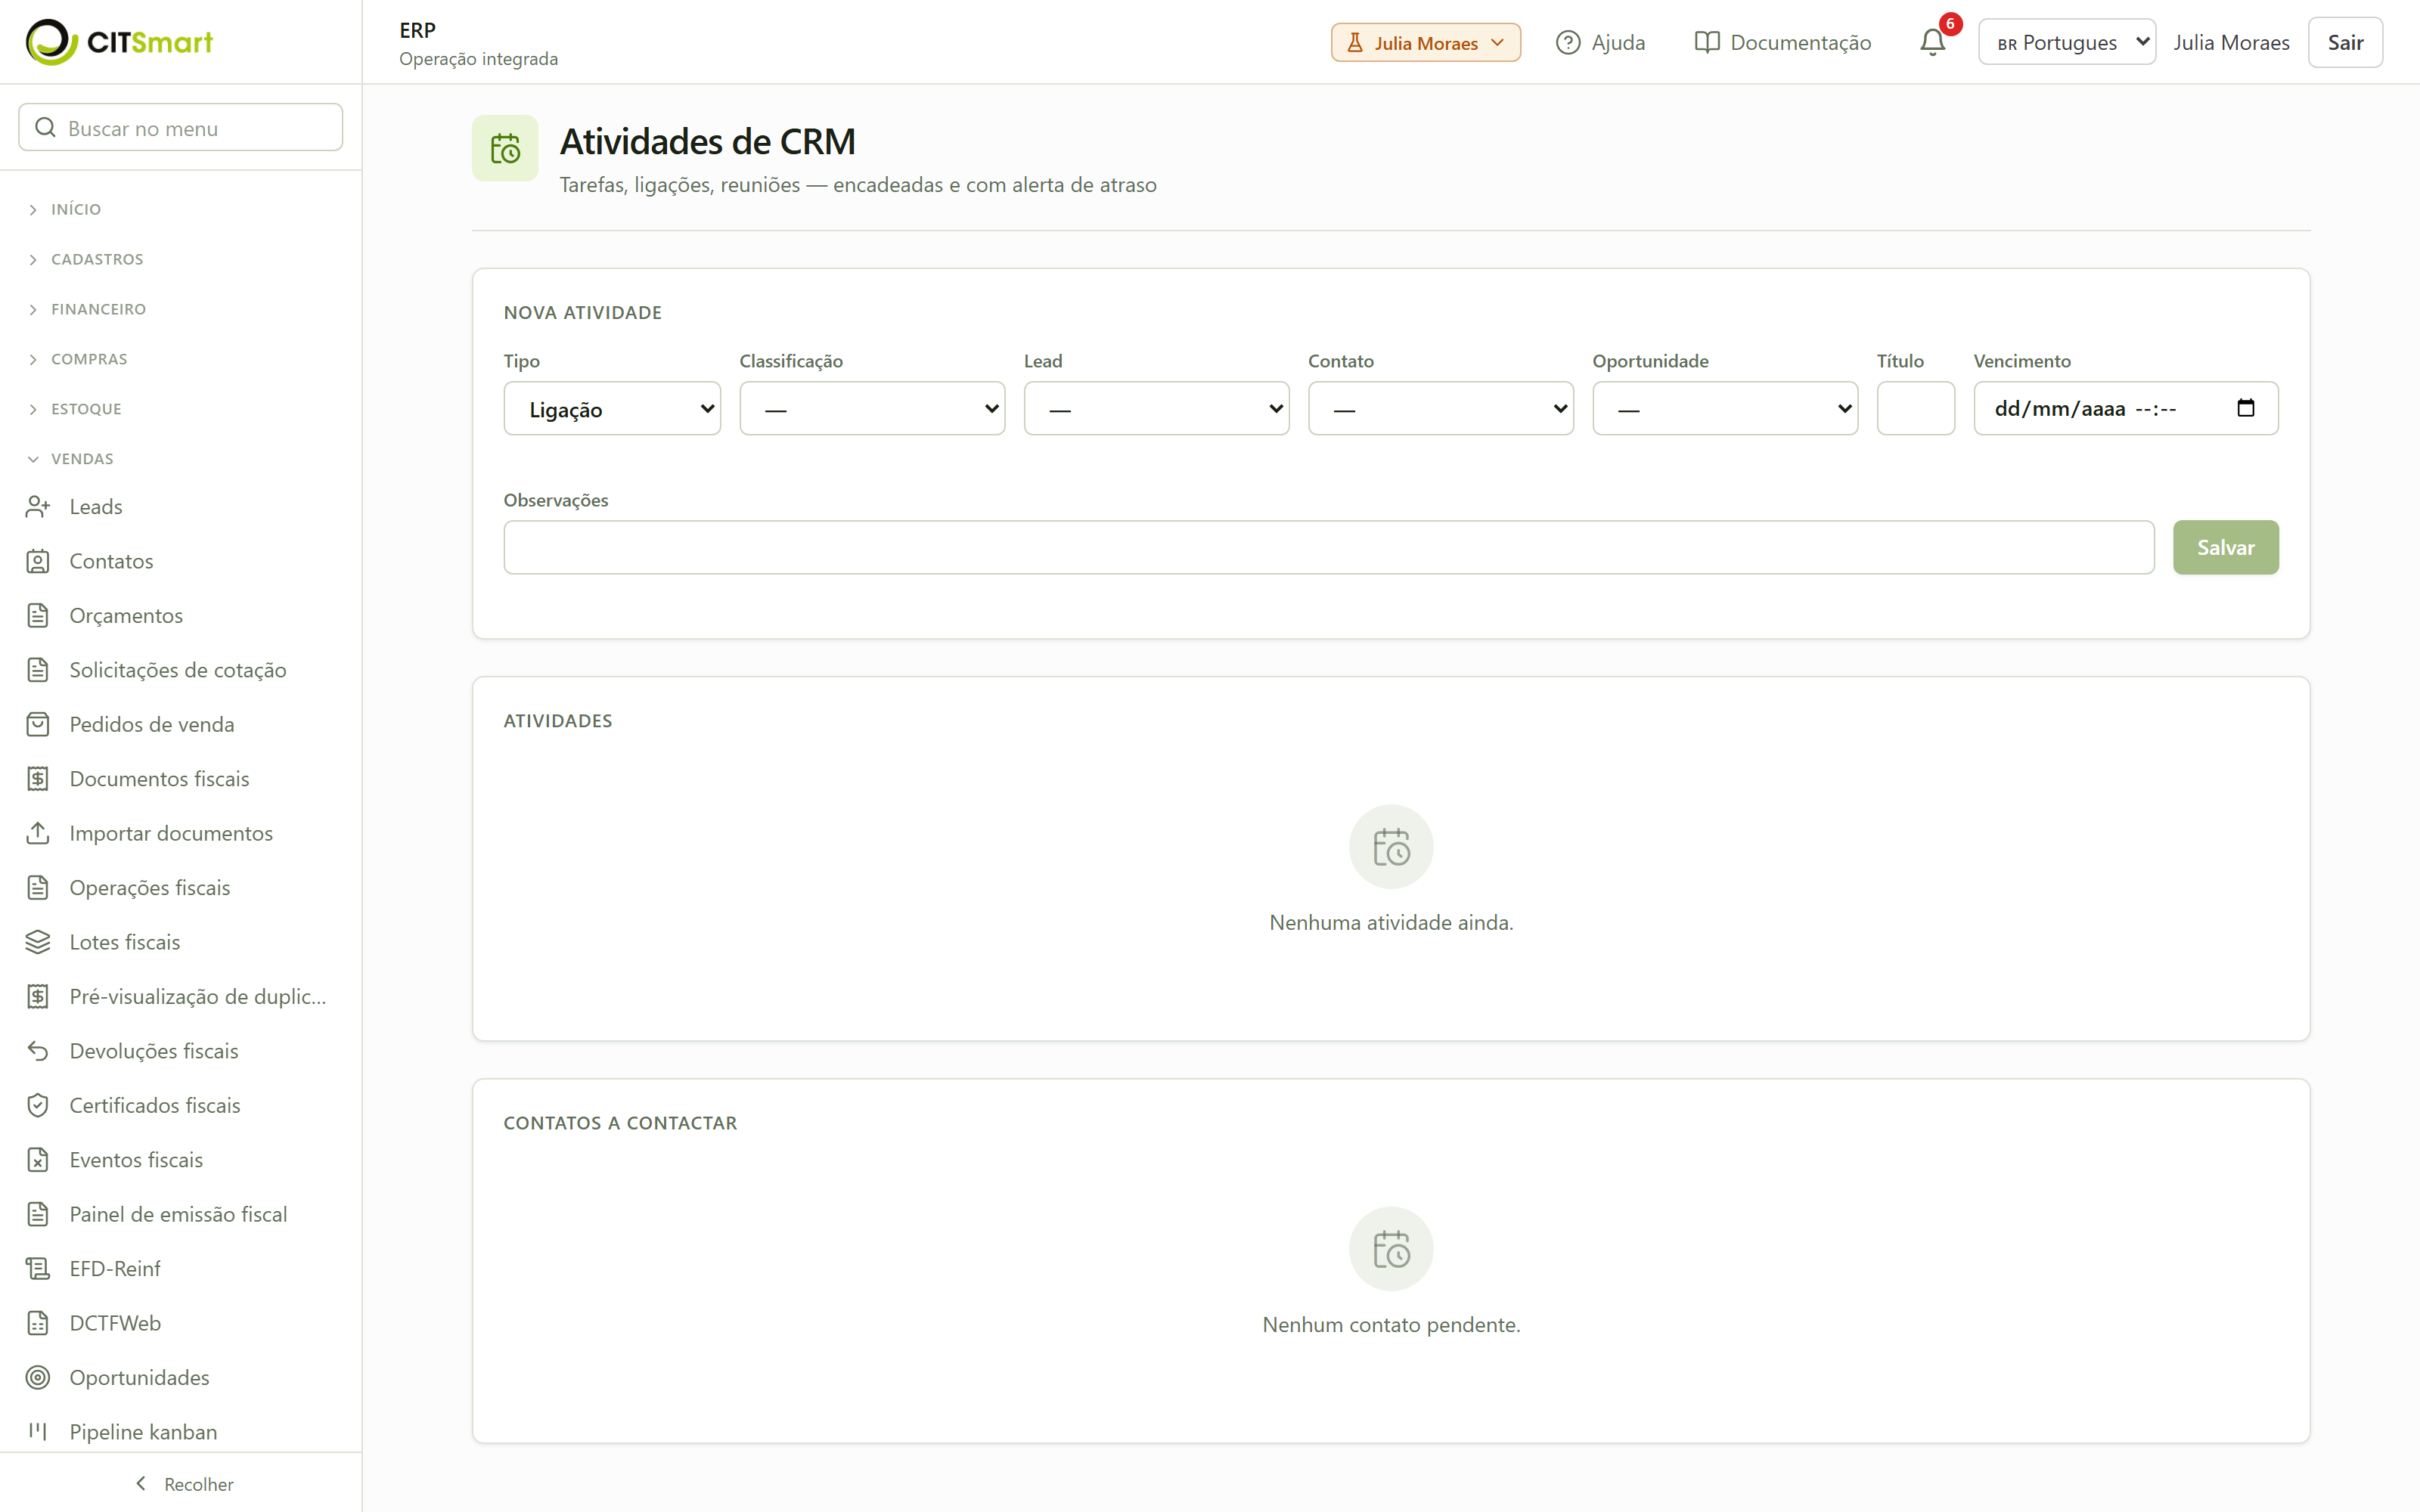Click the Salvar button
Viewport: 2420px width, 1512px height.
[2226, 547]
